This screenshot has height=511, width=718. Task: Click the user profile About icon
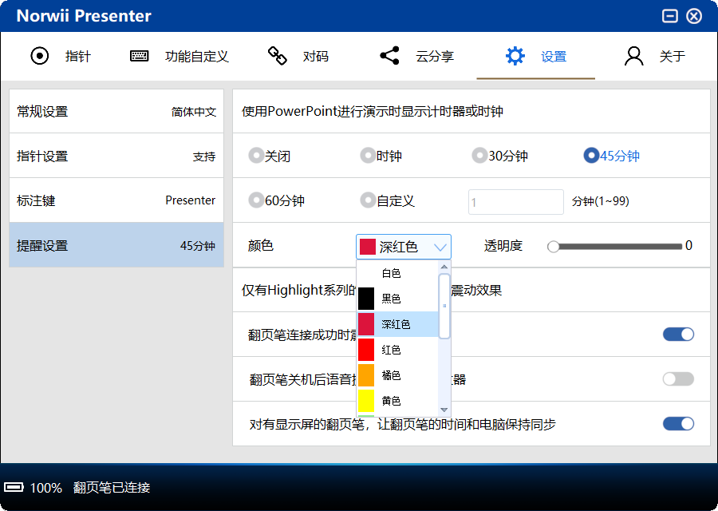(x=633, y=56)
